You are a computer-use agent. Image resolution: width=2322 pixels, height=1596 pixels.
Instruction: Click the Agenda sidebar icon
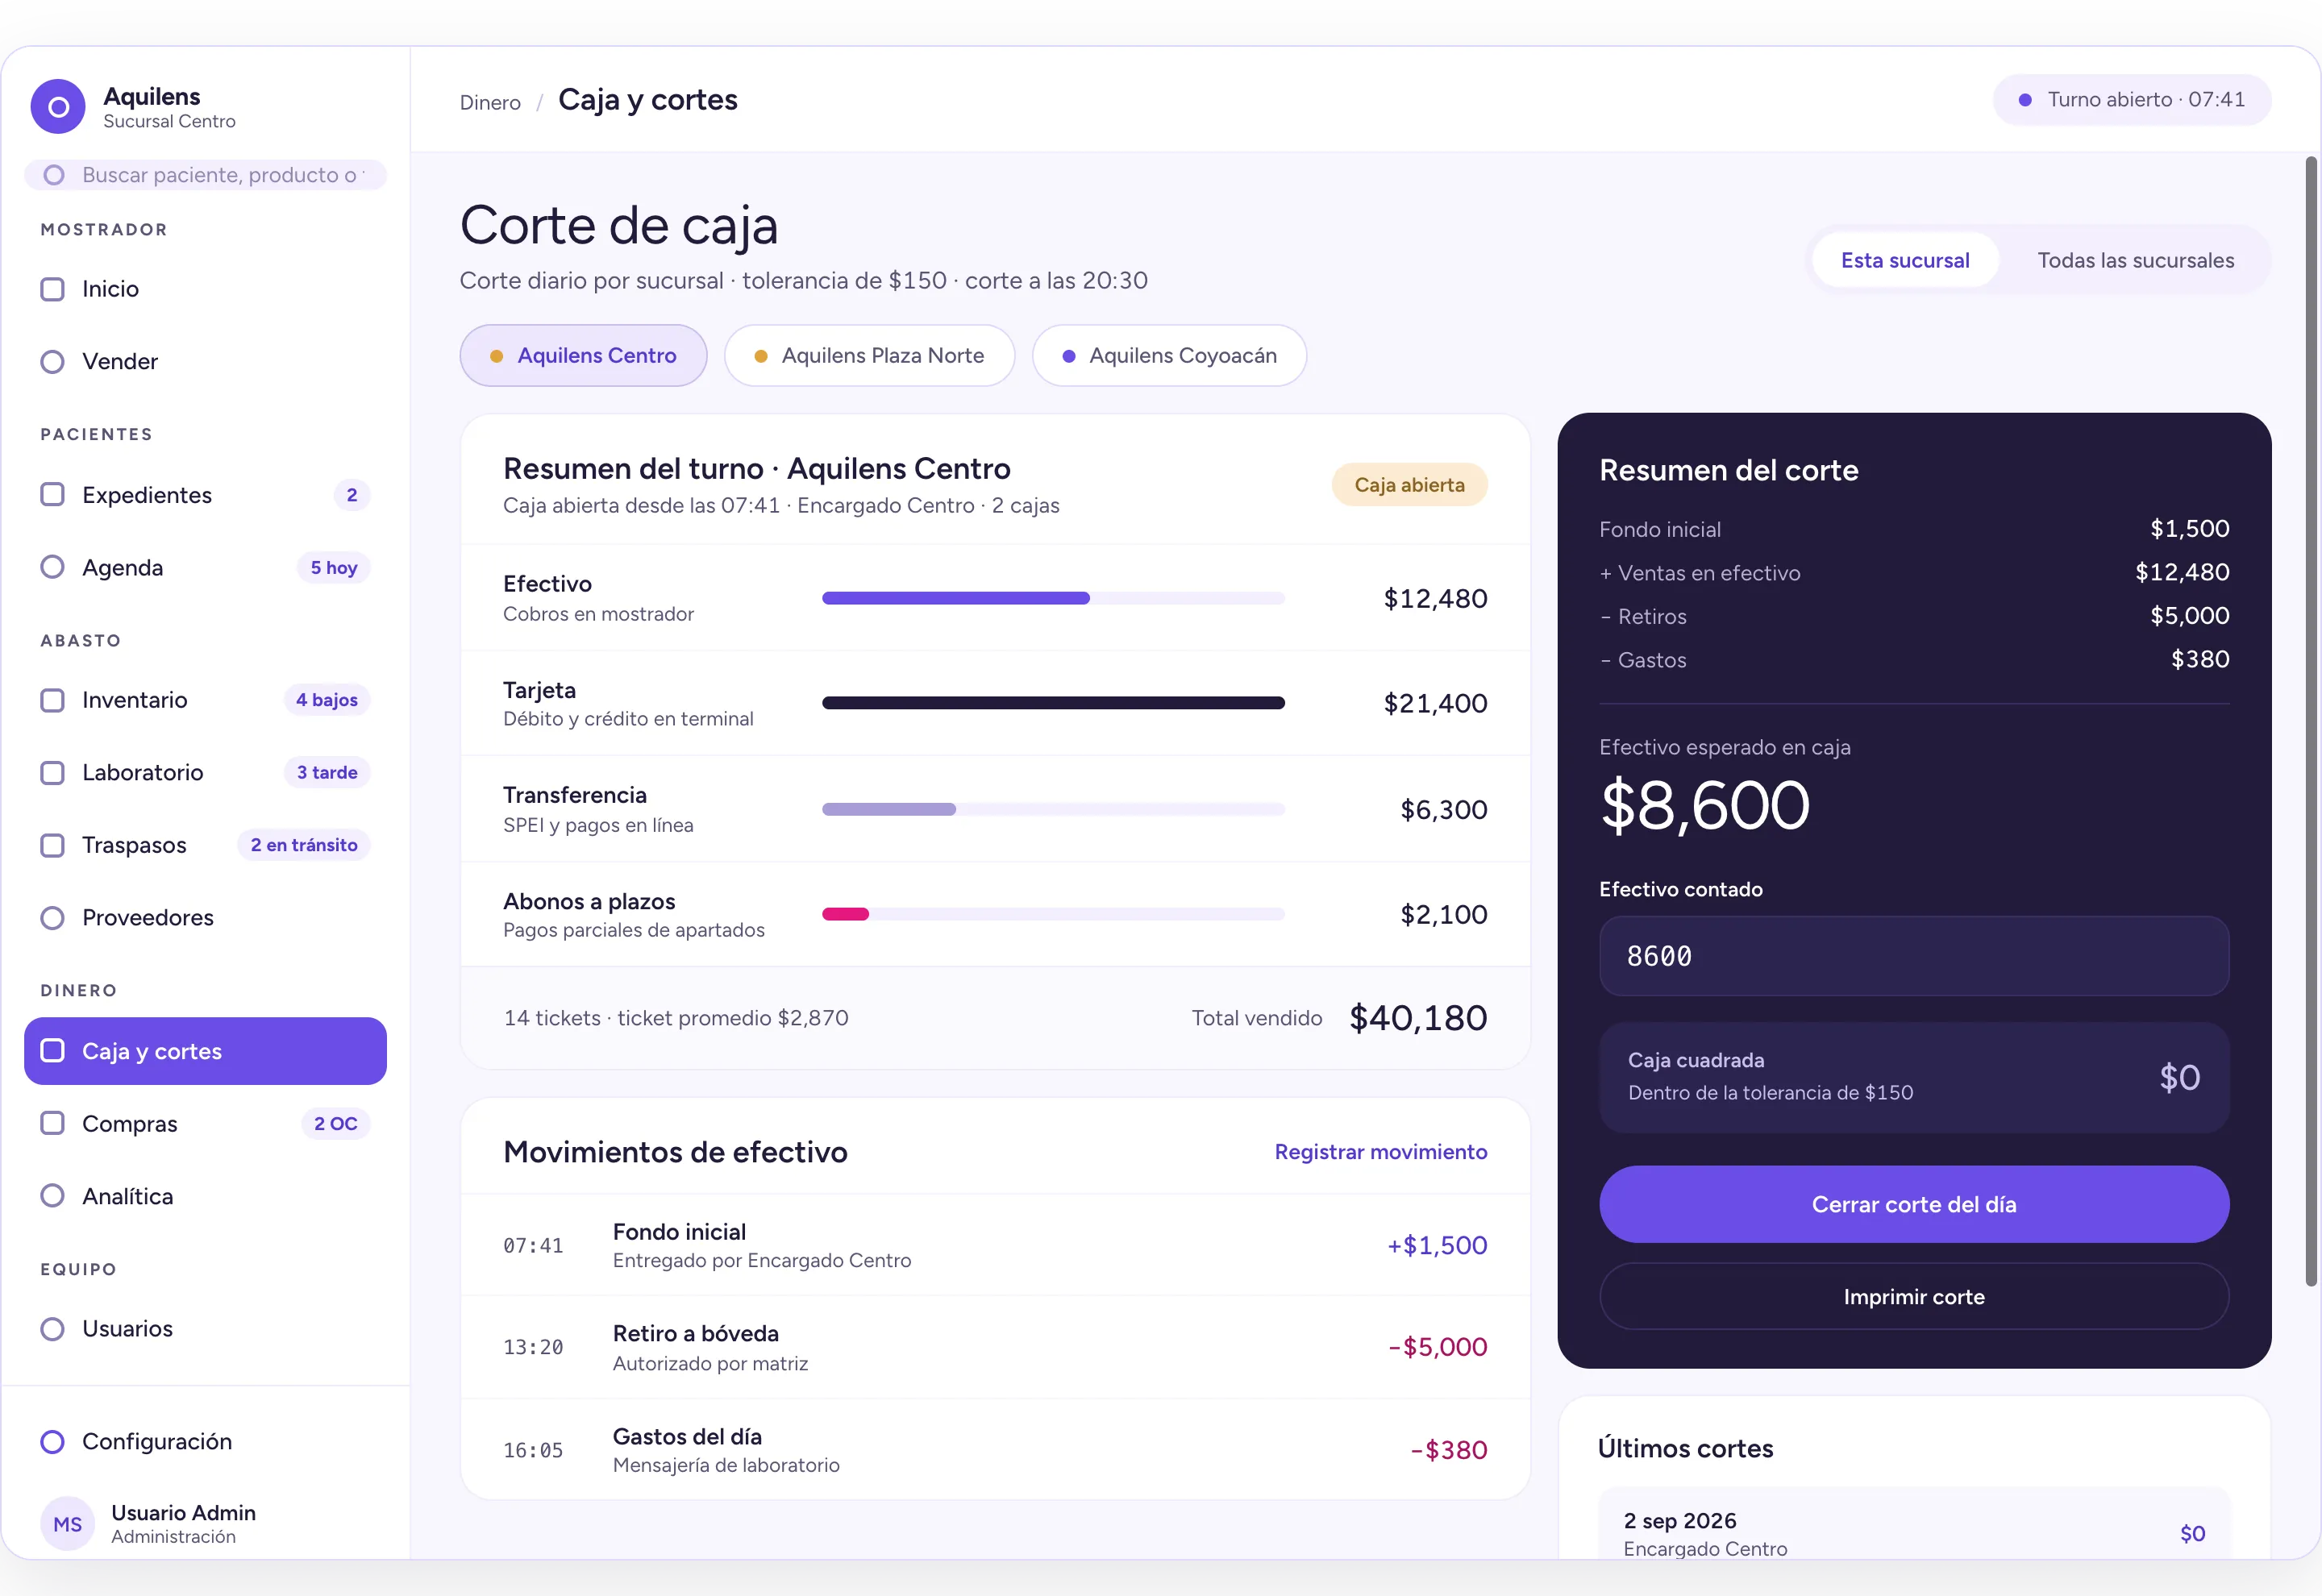52,567
